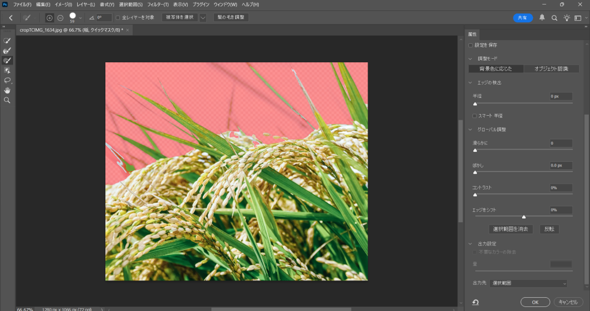Select the Refine Edge Brush tool
The image size is (590, 311).
point(7,51)
